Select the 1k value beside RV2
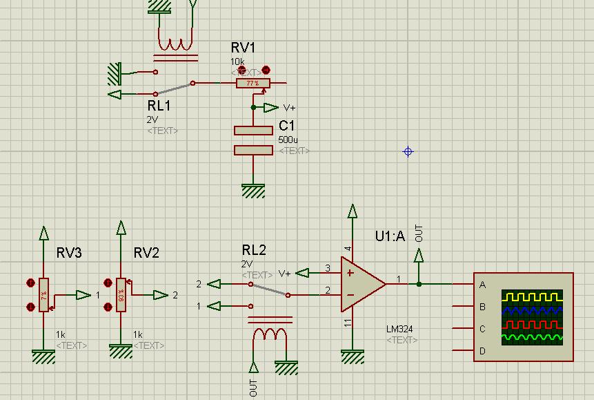 [x=138, y=335]
